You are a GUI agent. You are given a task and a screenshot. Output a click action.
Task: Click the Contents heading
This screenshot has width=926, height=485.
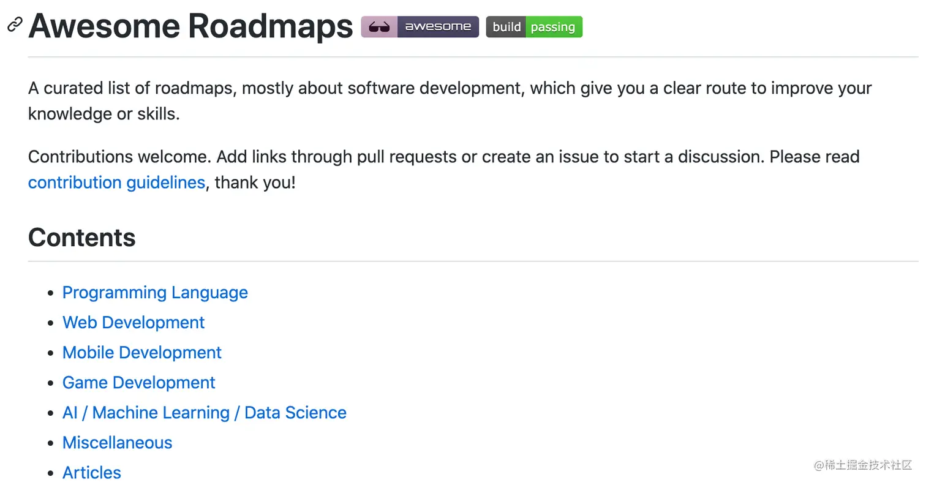pos(82,238)
